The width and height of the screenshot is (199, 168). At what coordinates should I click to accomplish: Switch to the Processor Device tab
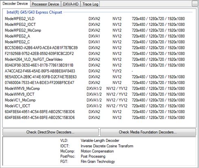(45, 4)
